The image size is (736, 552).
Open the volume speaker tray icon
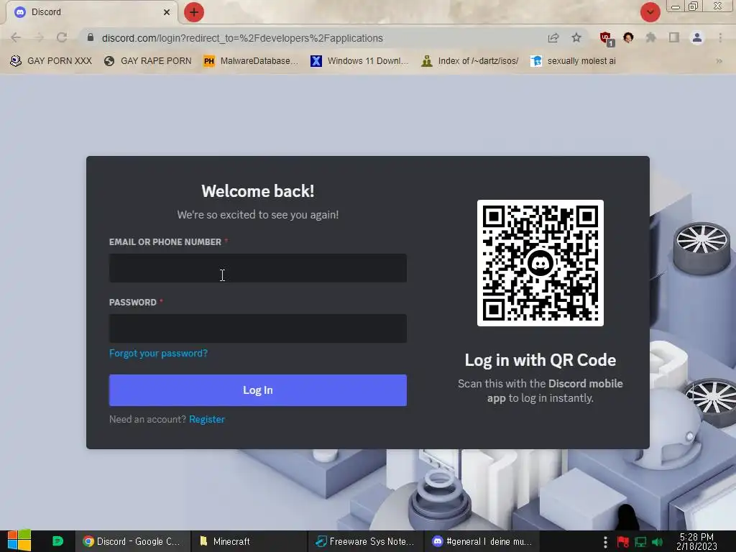657,542
